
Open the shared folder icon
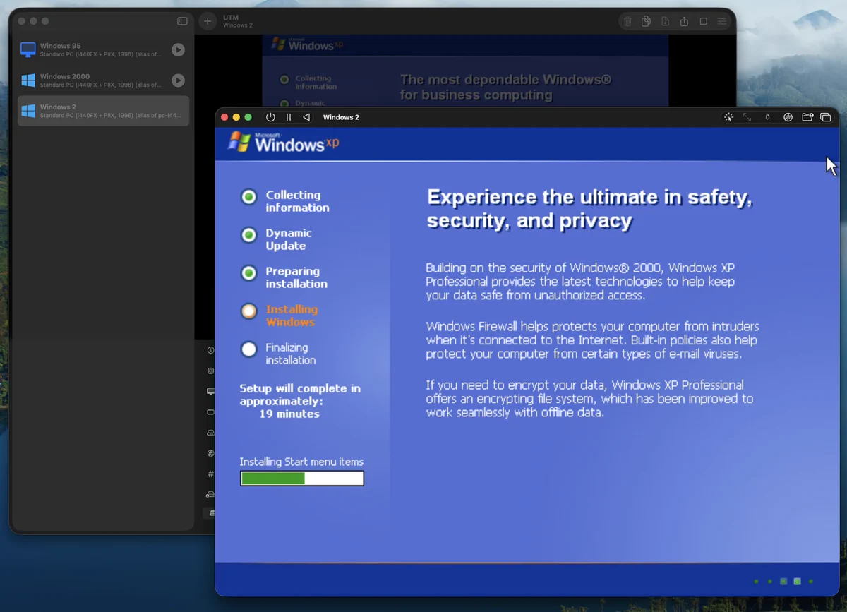click(x=807, y=117)
